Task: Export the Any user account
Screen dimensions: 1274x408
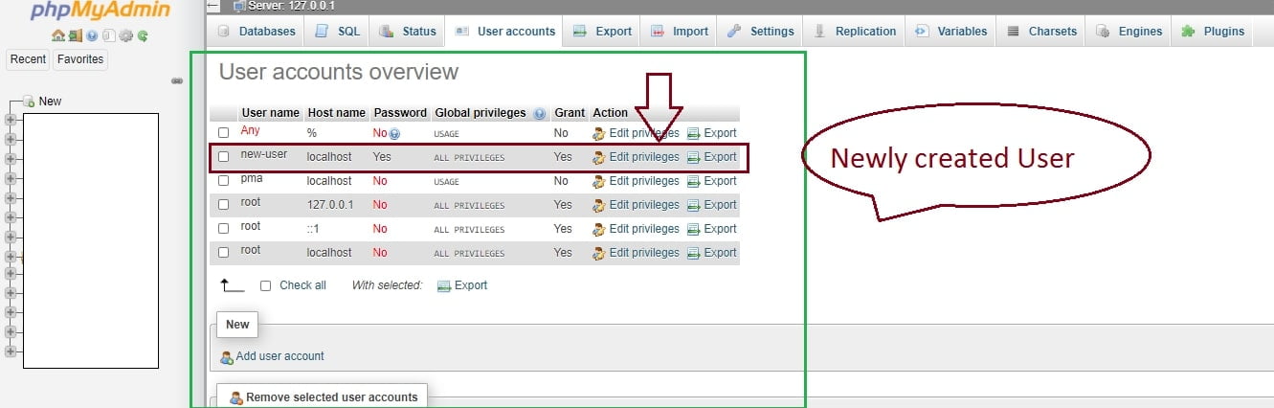Action: 712,133
